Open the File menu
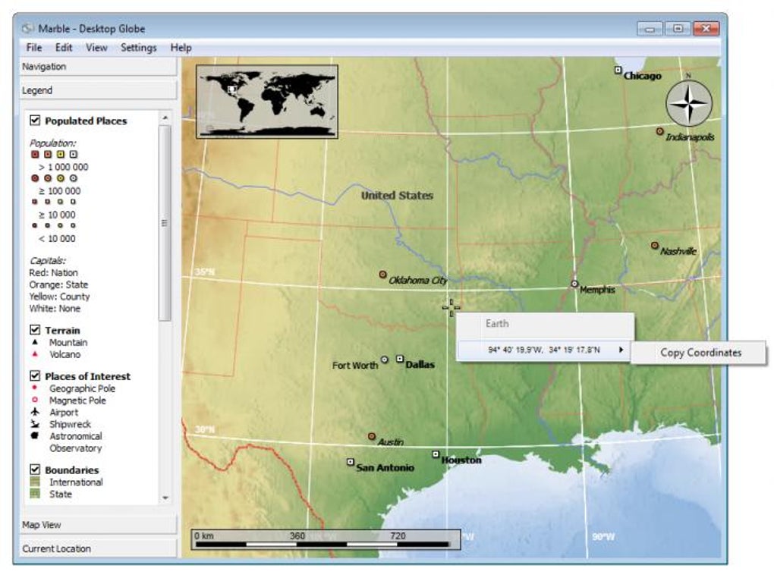The width and height of the screenshot is (774, 581). pyautogui.click(x=34, y=48)
